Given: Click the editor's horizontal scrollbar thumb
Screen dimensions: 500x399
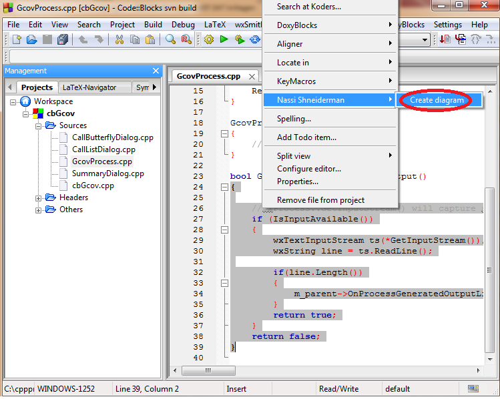Looking at the screenshot, I should [x=207, y=370].
